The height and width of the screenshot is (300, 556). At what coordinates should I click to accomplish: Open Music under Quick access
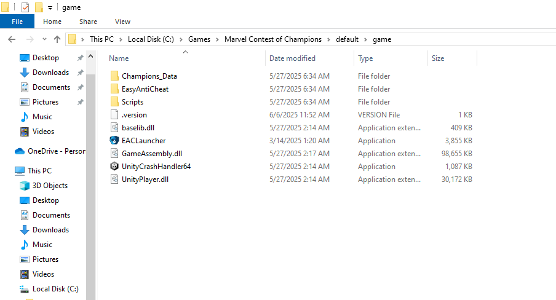coord(42,117)
